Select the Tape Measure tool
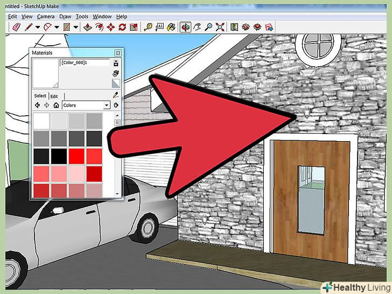The image size is (392, 294). 148,27
